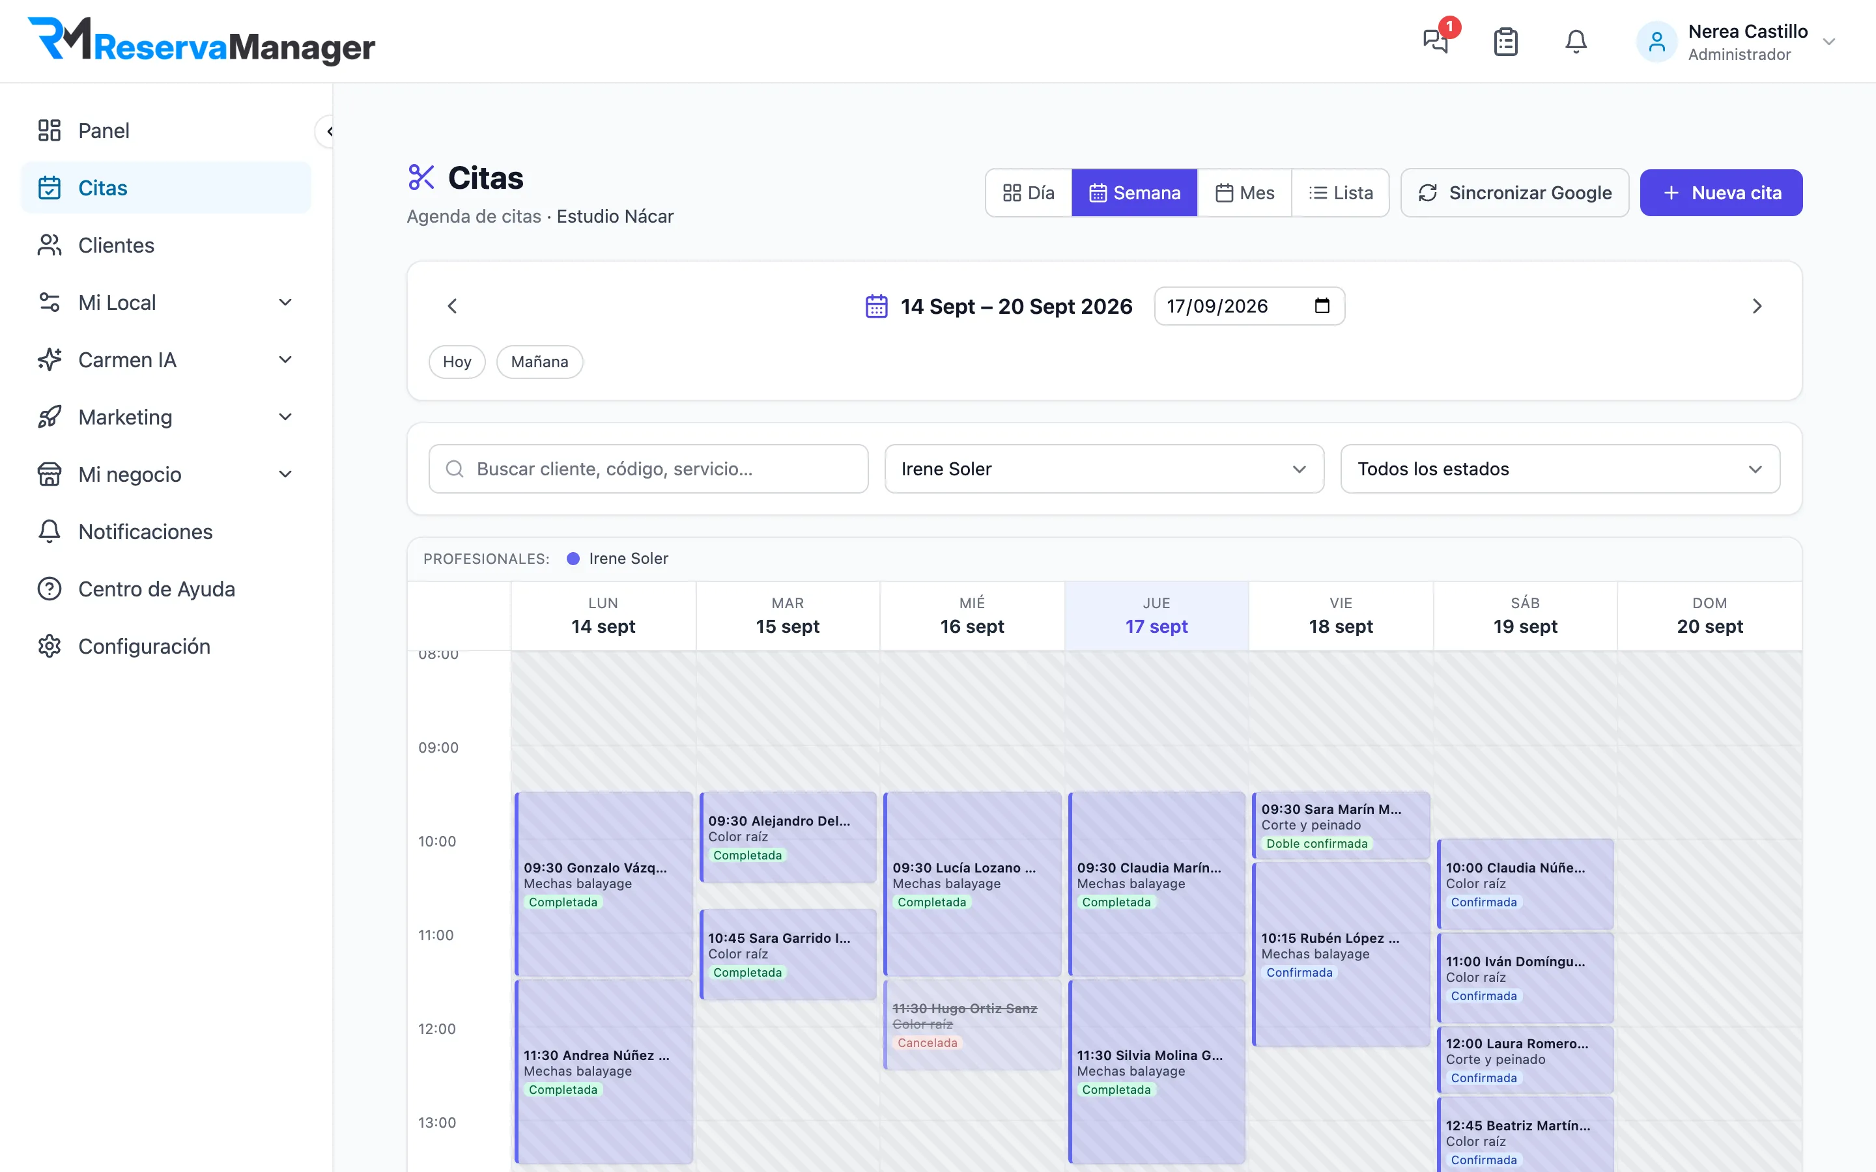Click the scissors icon beside Citas title
Screen dimensions: 1876x1172
[x=421, y=178]
